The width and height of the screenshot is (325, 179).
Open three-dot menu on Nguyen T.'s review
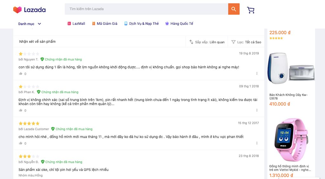click(257, 73)
